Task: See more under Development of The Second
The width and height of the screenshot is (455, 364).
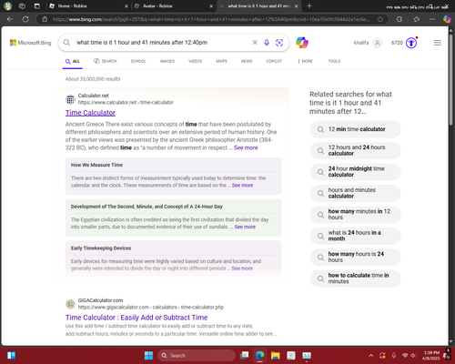Action: [x=245, y=227]
